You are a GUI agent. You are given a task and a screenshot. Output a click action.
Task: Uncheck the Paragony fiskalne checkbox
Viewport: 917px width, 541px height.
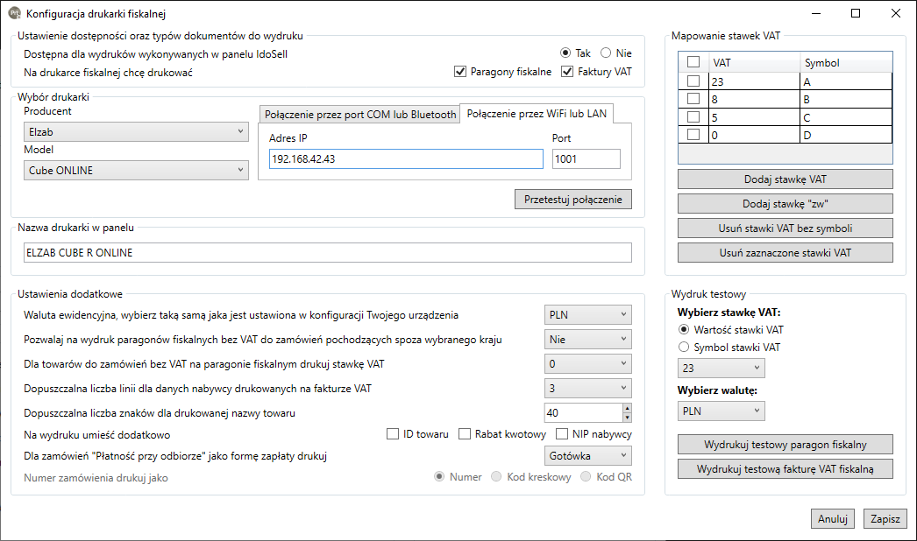460,72
